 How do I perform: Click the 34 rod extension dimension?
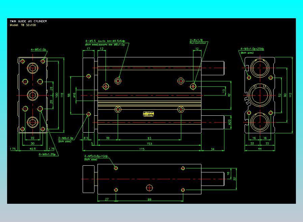(213, 149)
